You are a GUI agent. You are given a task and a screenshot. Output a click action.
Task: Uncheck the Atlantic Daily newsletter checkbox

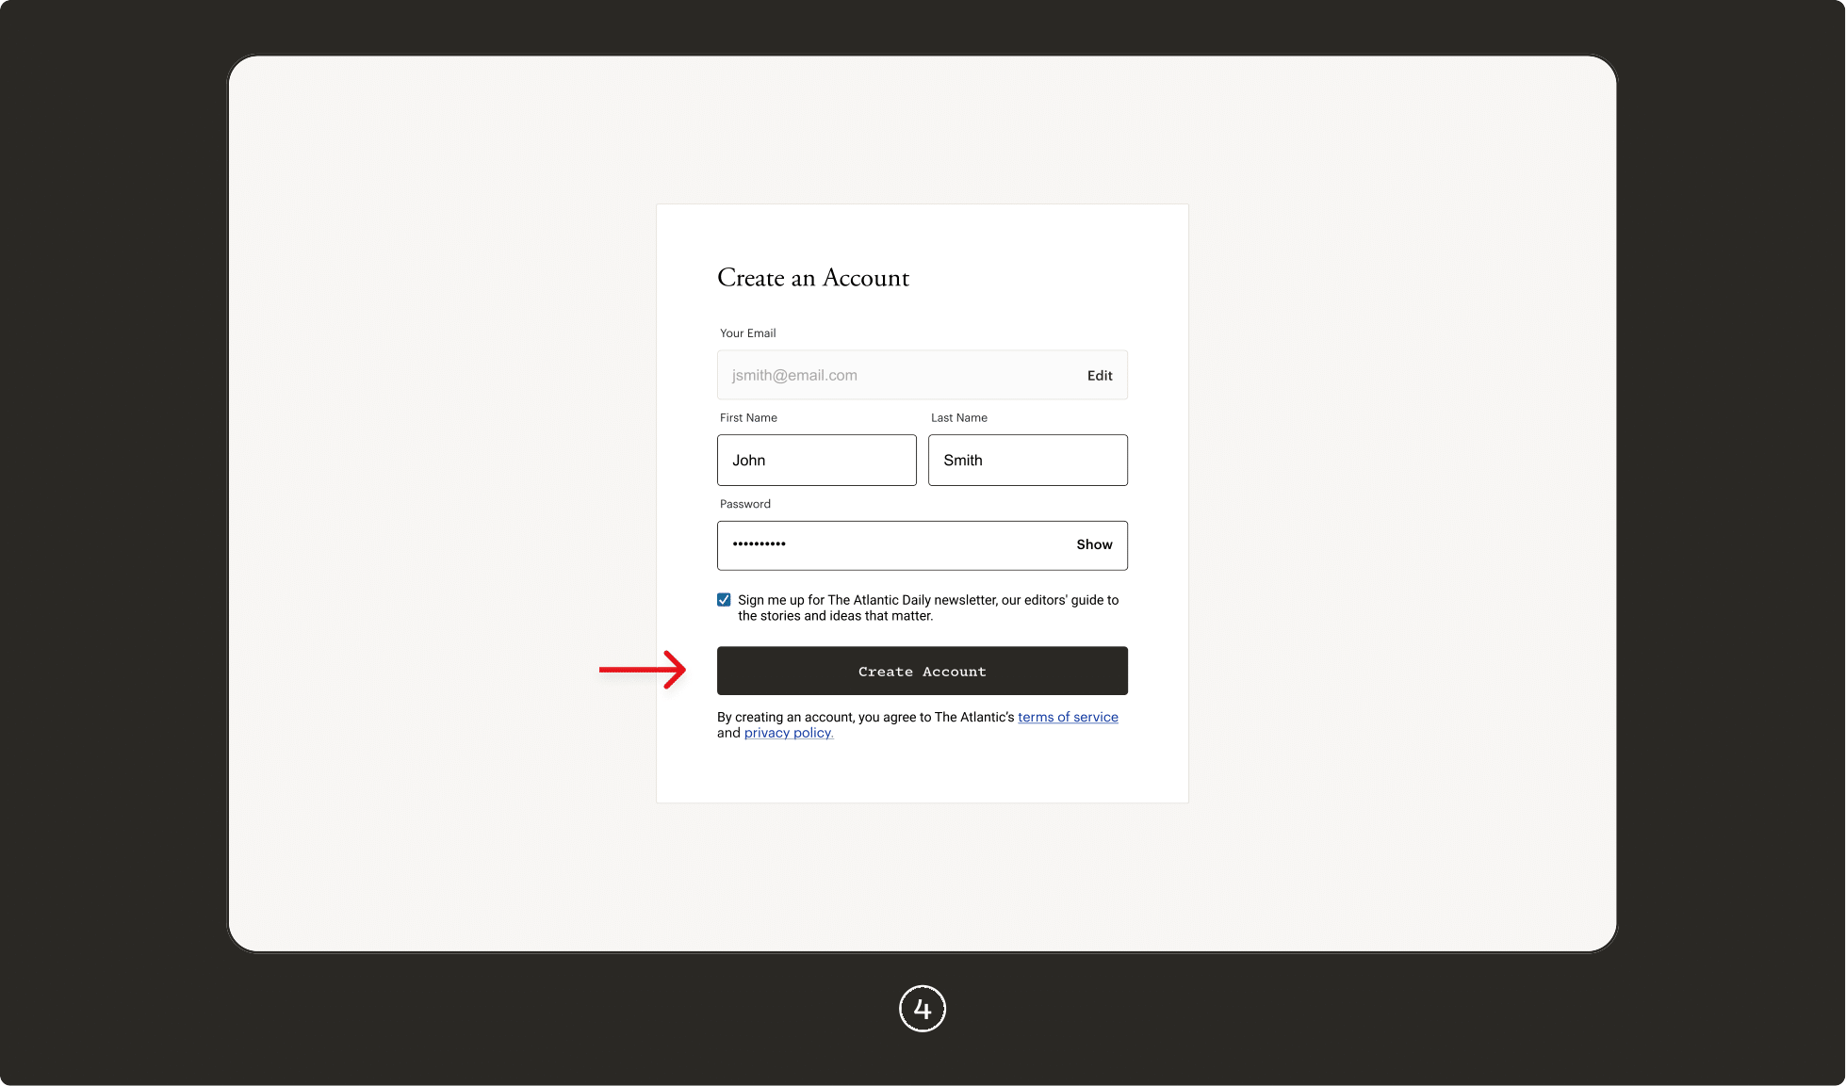click(724, 600)
